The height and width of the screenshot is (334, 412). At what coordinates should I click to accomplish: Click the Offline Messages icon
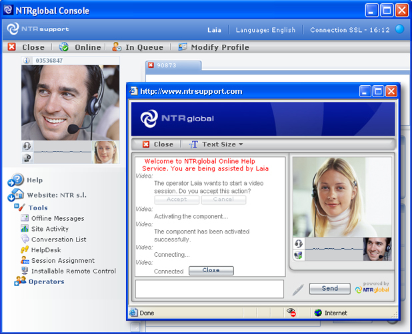(25, 218)
